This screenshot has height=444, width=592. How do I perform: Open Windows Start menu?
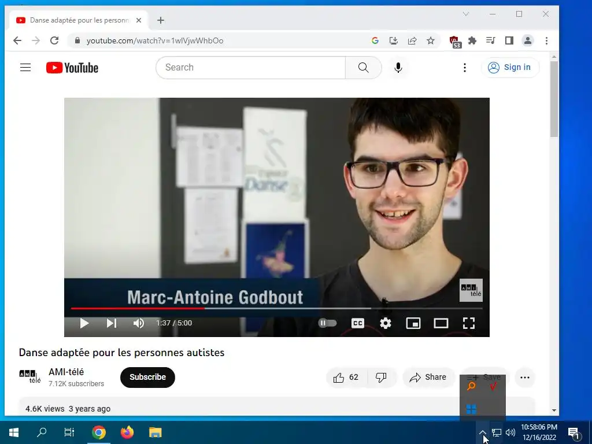click(x=14, y=432)
